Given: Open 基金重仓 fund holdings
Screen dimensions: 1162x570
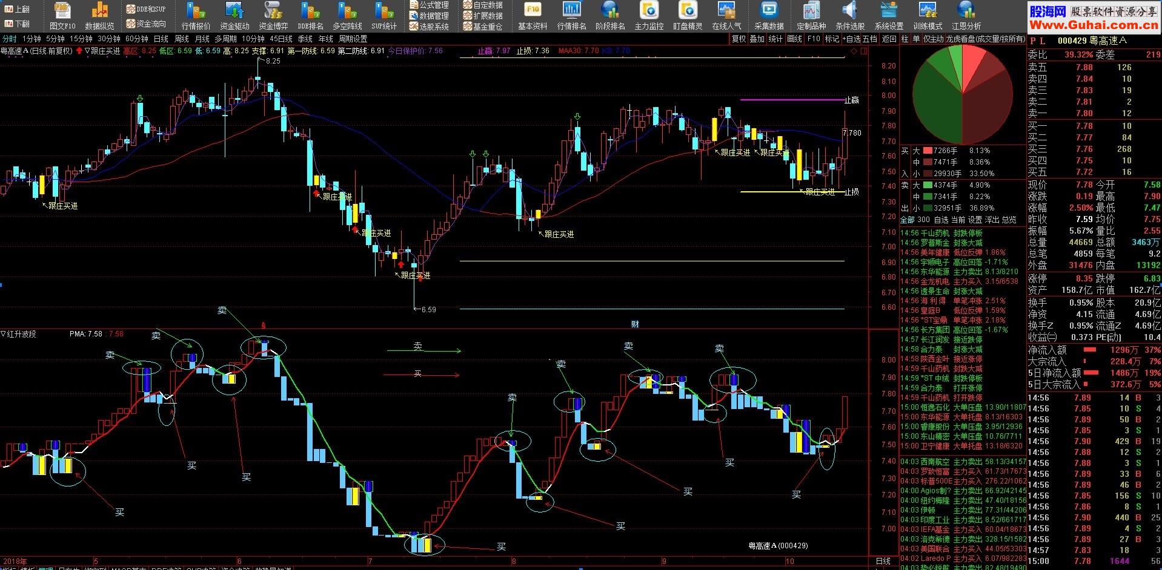Looking at the screenshot, I should (x=483, y=27).
